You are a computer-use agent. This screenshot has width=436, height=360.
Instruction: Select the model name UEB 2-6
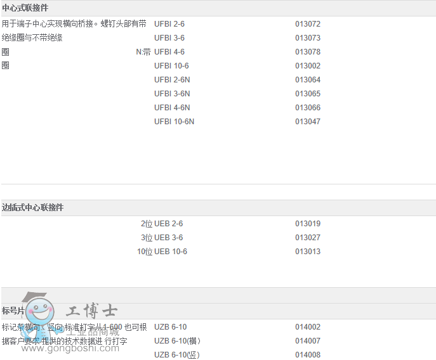point(168,224)
